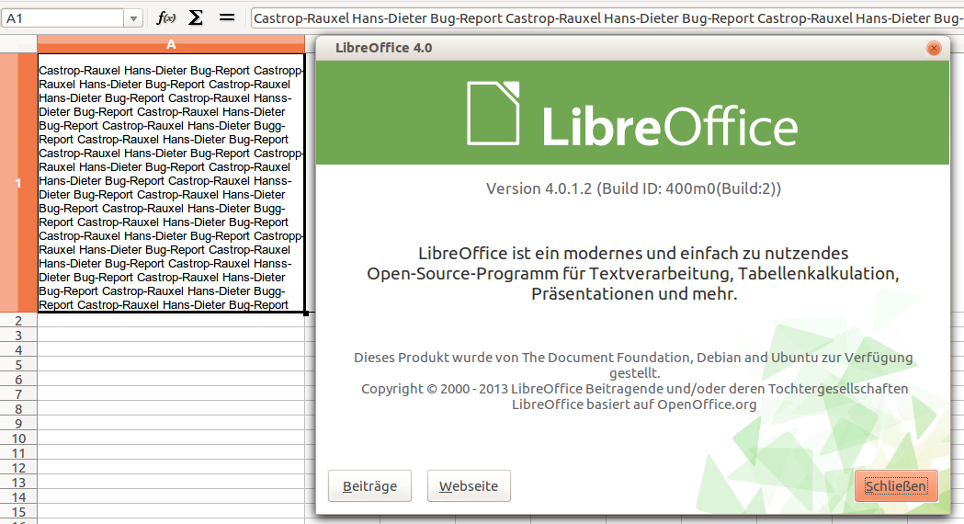Click the Sum sigma icon
Image resolution: width=964 pixels, height=524 pixels.
tap(196, 17)
